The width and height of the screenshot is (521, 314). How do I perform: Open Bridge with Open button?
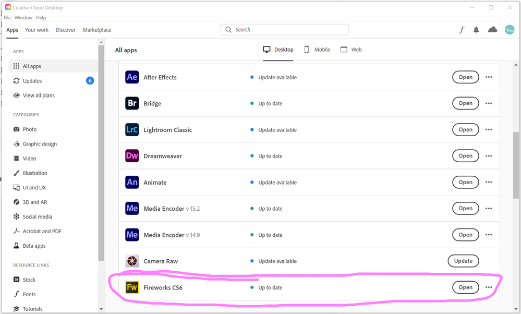466,103
